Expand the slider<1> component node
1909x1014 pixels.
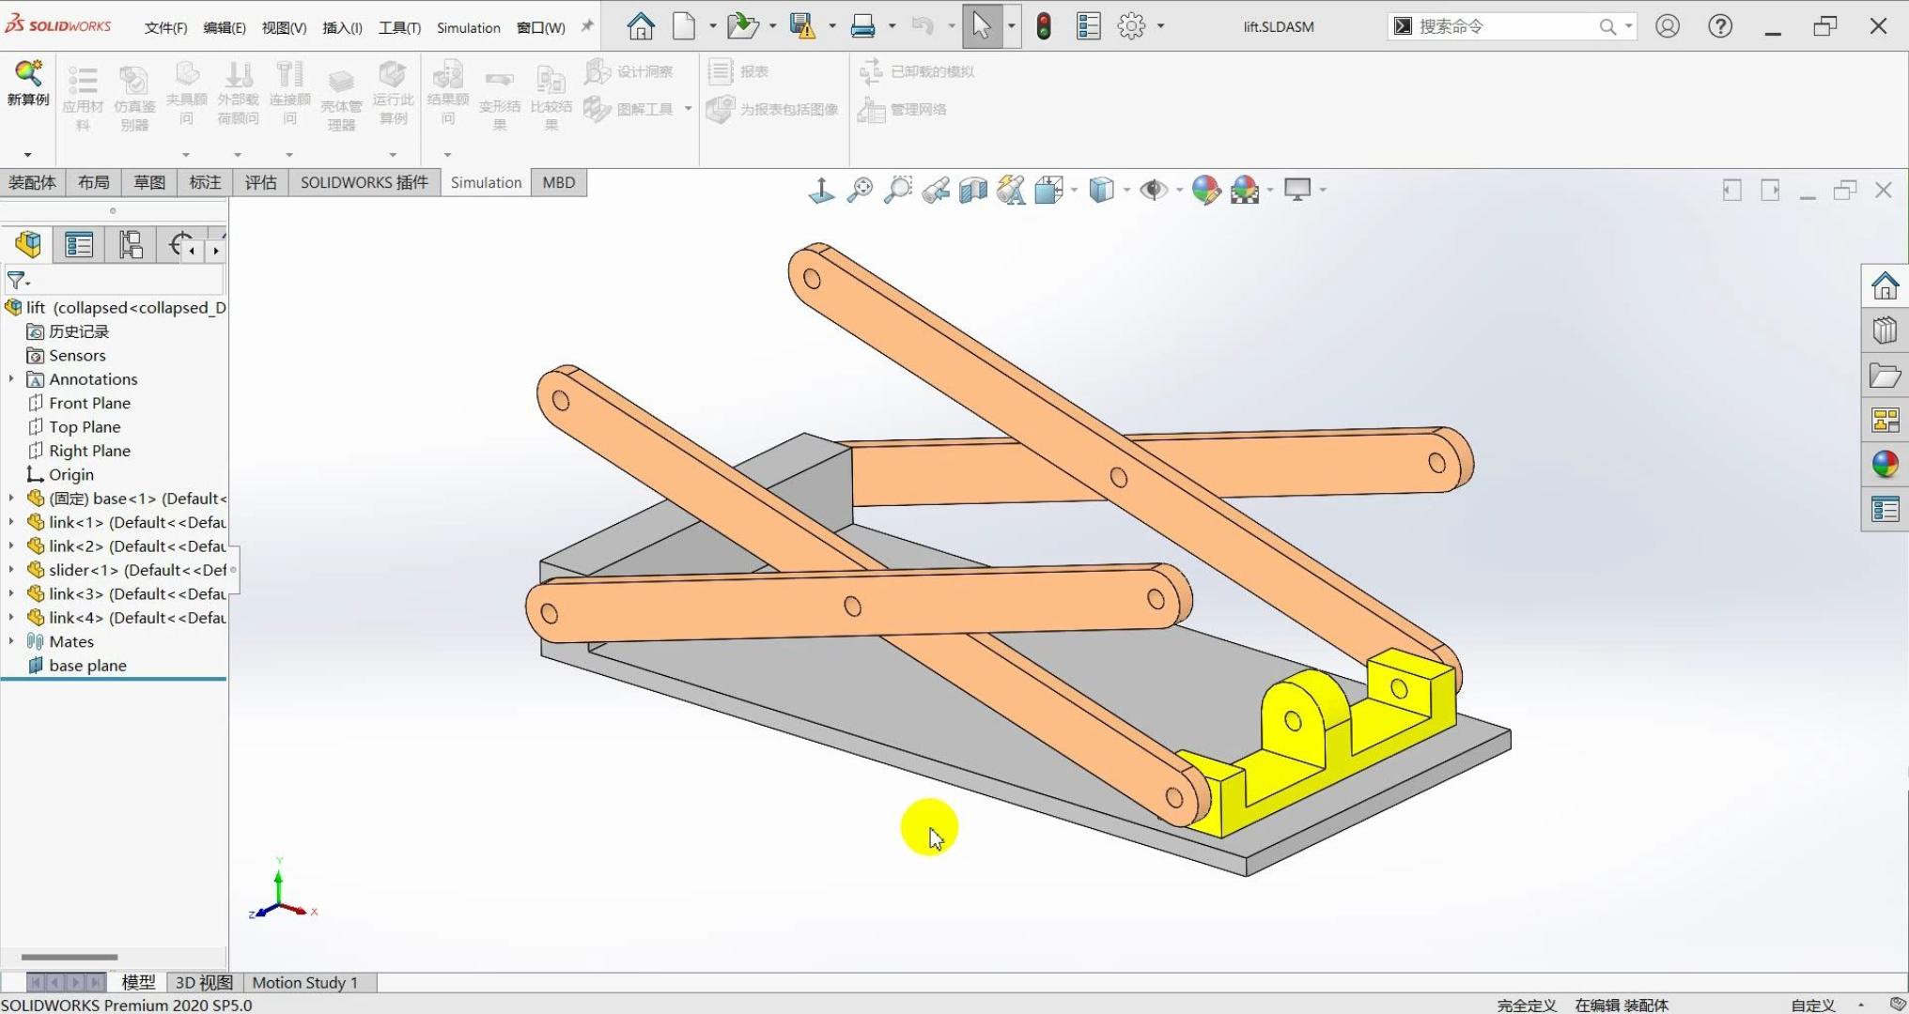point(11,570)
